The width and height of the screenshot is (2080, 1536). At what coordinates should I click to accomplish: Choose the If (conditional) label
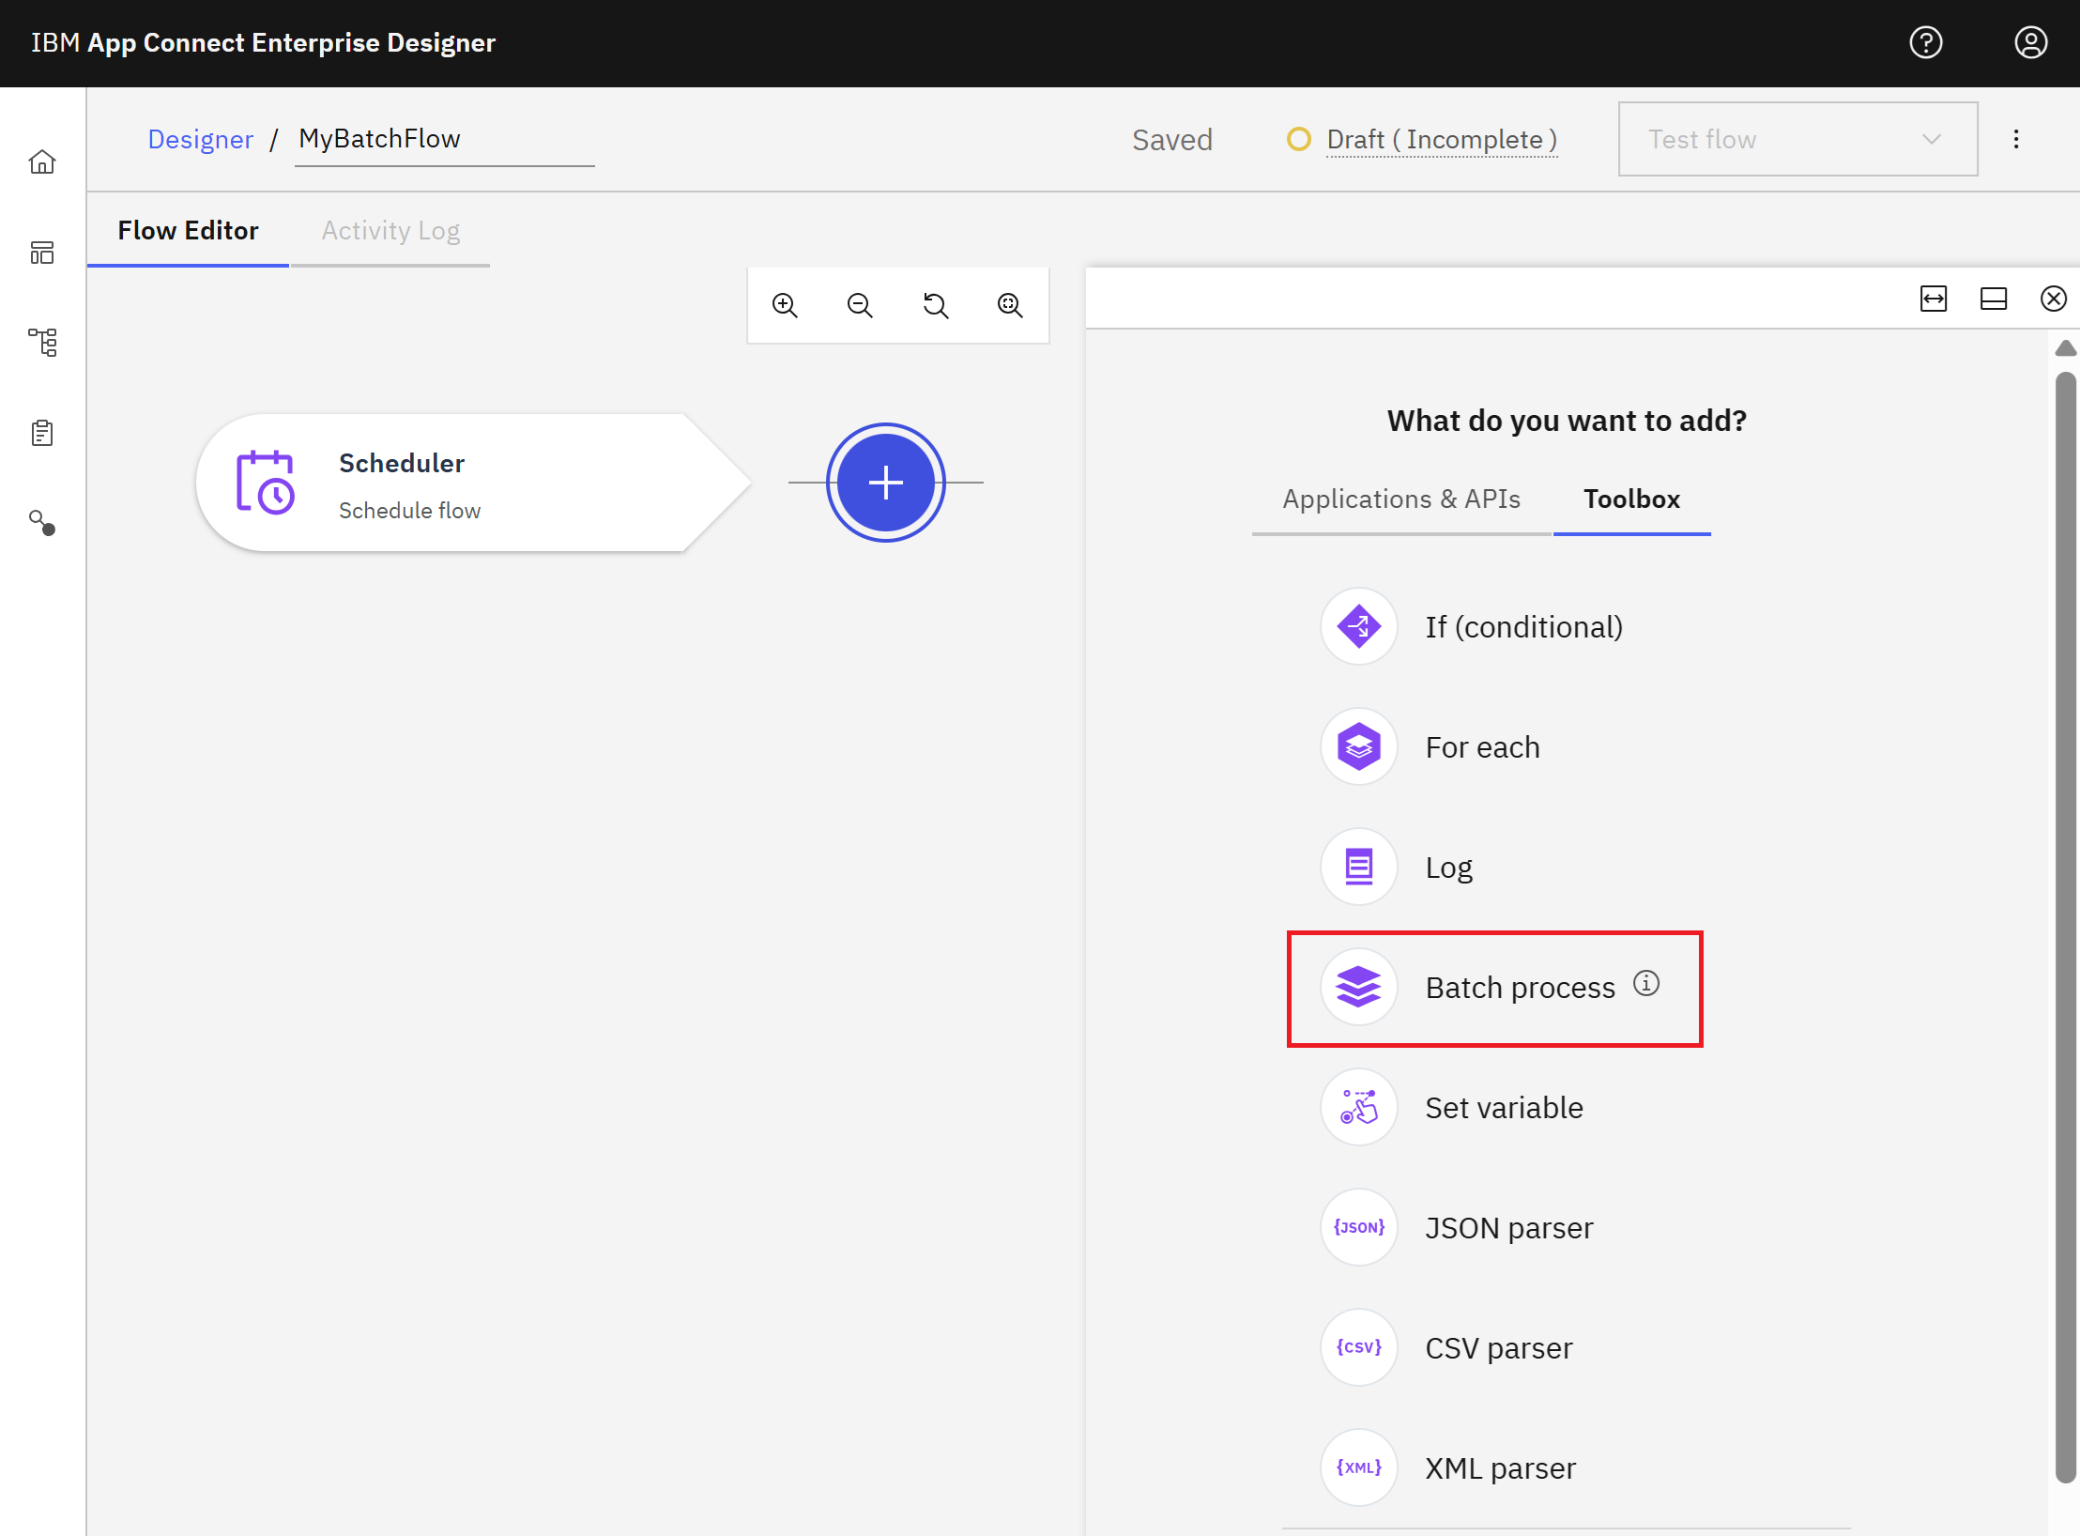click(1523, 626)
